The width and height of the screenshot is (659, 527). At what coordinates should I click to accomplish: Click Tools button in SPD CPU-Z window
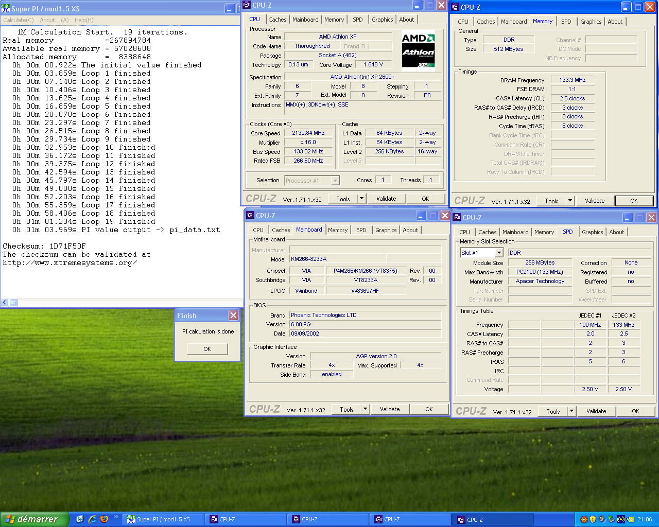tap(553, 411)
